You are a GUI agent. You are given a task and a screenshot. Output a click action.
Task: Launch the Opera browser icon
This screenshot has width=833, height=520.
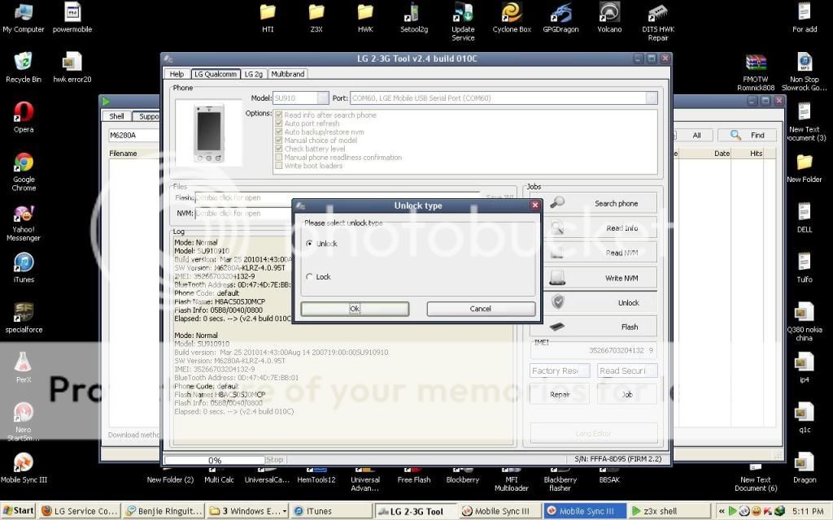(x=24, y=118)
